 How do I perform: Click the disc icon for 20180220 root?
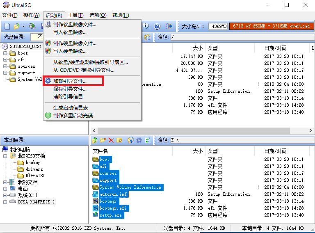5,47
